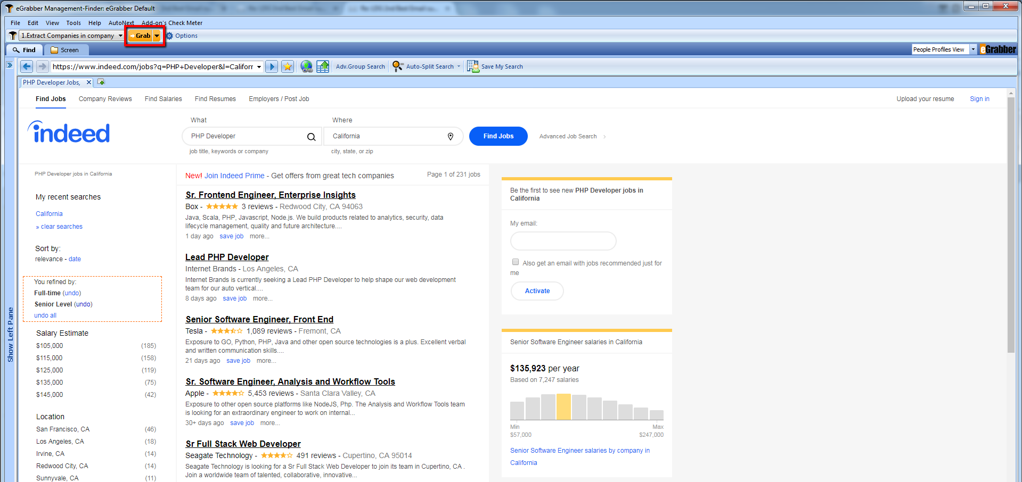Viewport: 1022px width, 482px height.
Task: Click the Box company star rating
Action: click(x=222, y=206)
